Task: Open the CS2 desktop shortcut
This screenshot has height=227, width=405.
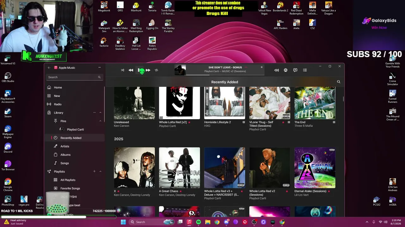Action: click(x=312, y=24)
